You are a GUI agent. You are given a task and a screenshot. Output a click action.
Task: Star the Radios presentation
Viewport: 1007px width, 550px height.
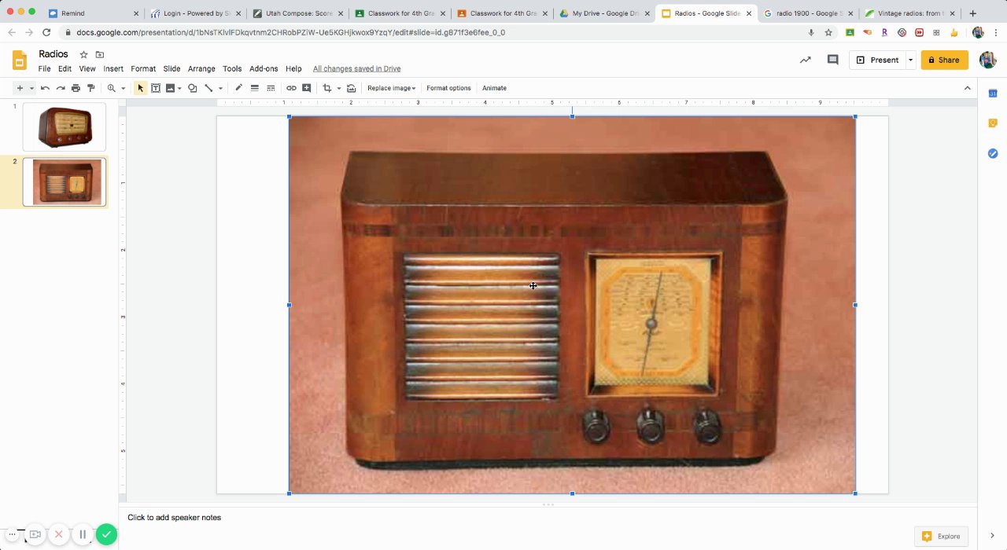click(x=83, y=54)
